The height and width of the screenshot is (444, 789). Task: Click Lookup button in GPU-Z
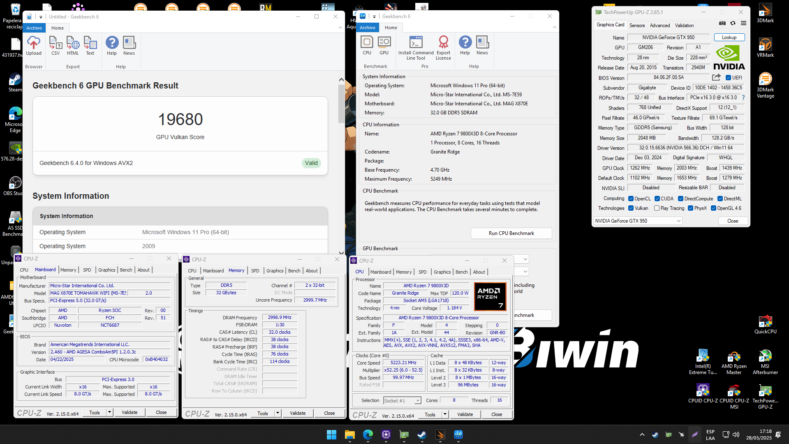click(729, 37)
